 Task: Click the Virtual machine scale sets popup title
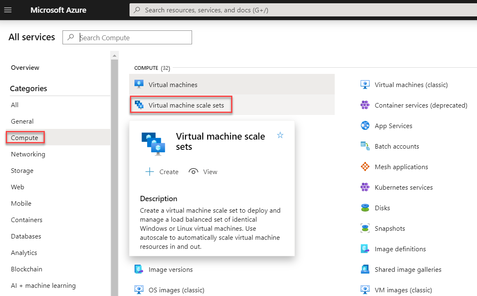pos(220,142)
